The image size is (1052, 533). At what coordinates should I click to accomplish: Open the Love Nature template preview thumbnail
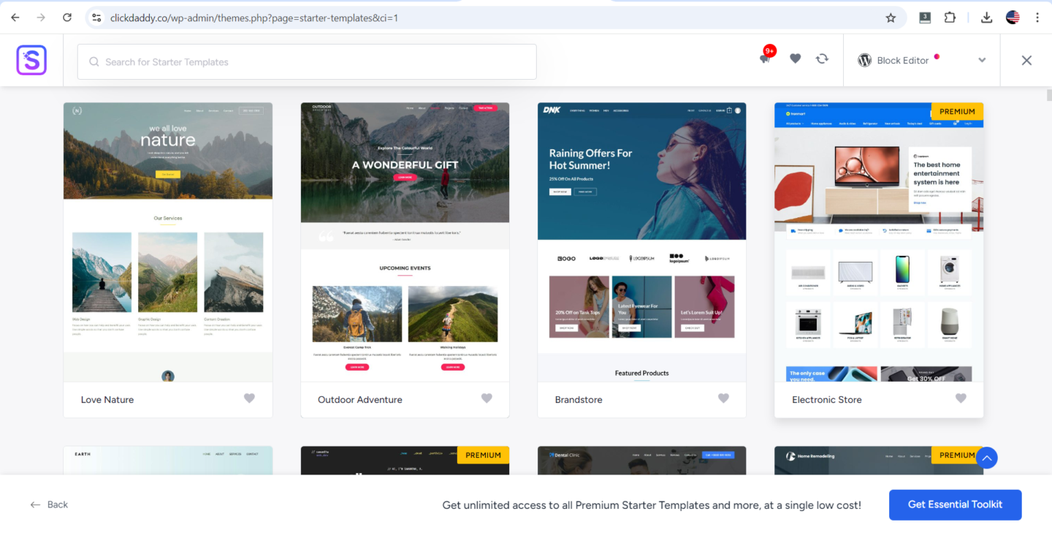click(168, 242)
